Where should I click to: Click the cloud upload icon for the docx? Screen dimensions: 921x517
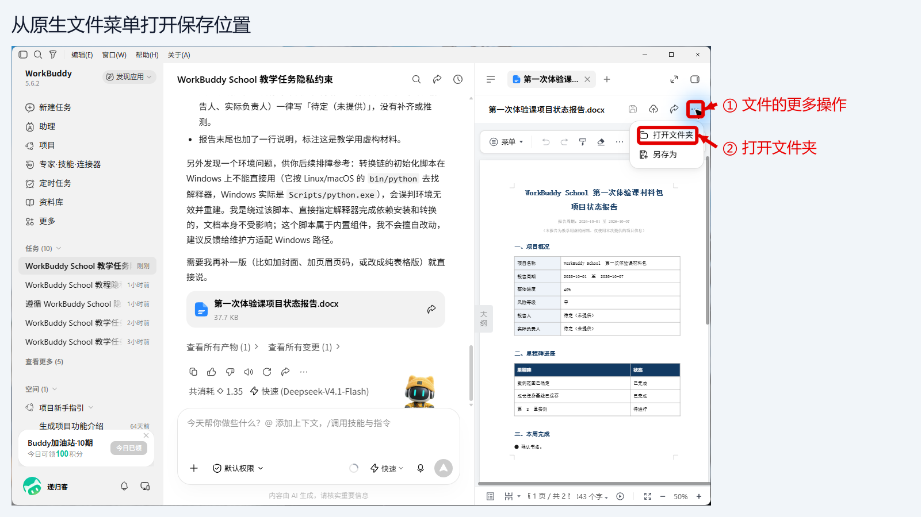[654, 109]
